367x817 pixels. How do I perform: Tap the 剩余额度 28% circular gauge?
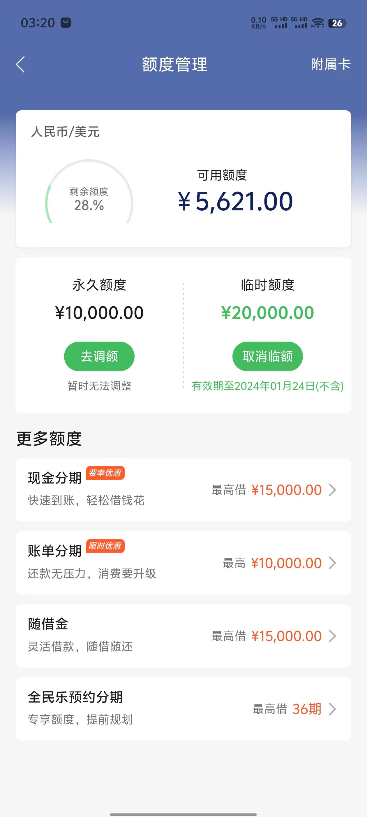tap(89, 192)
